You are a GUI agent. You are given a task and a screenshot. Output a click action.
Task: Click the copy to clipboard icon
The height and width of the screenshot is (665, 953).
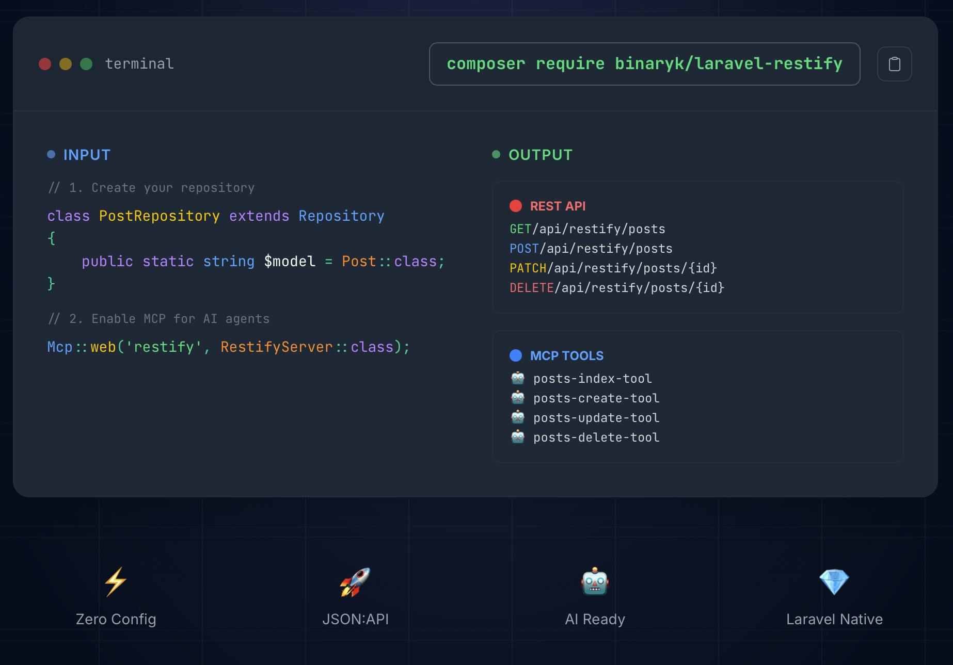pyautogui.click(x=894, y=64)
